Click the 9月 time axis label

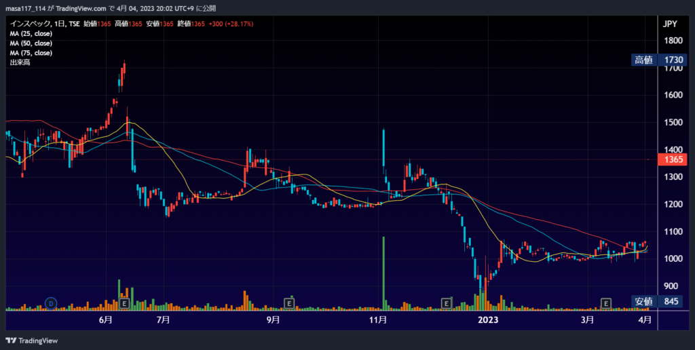[x=273, y=320]
